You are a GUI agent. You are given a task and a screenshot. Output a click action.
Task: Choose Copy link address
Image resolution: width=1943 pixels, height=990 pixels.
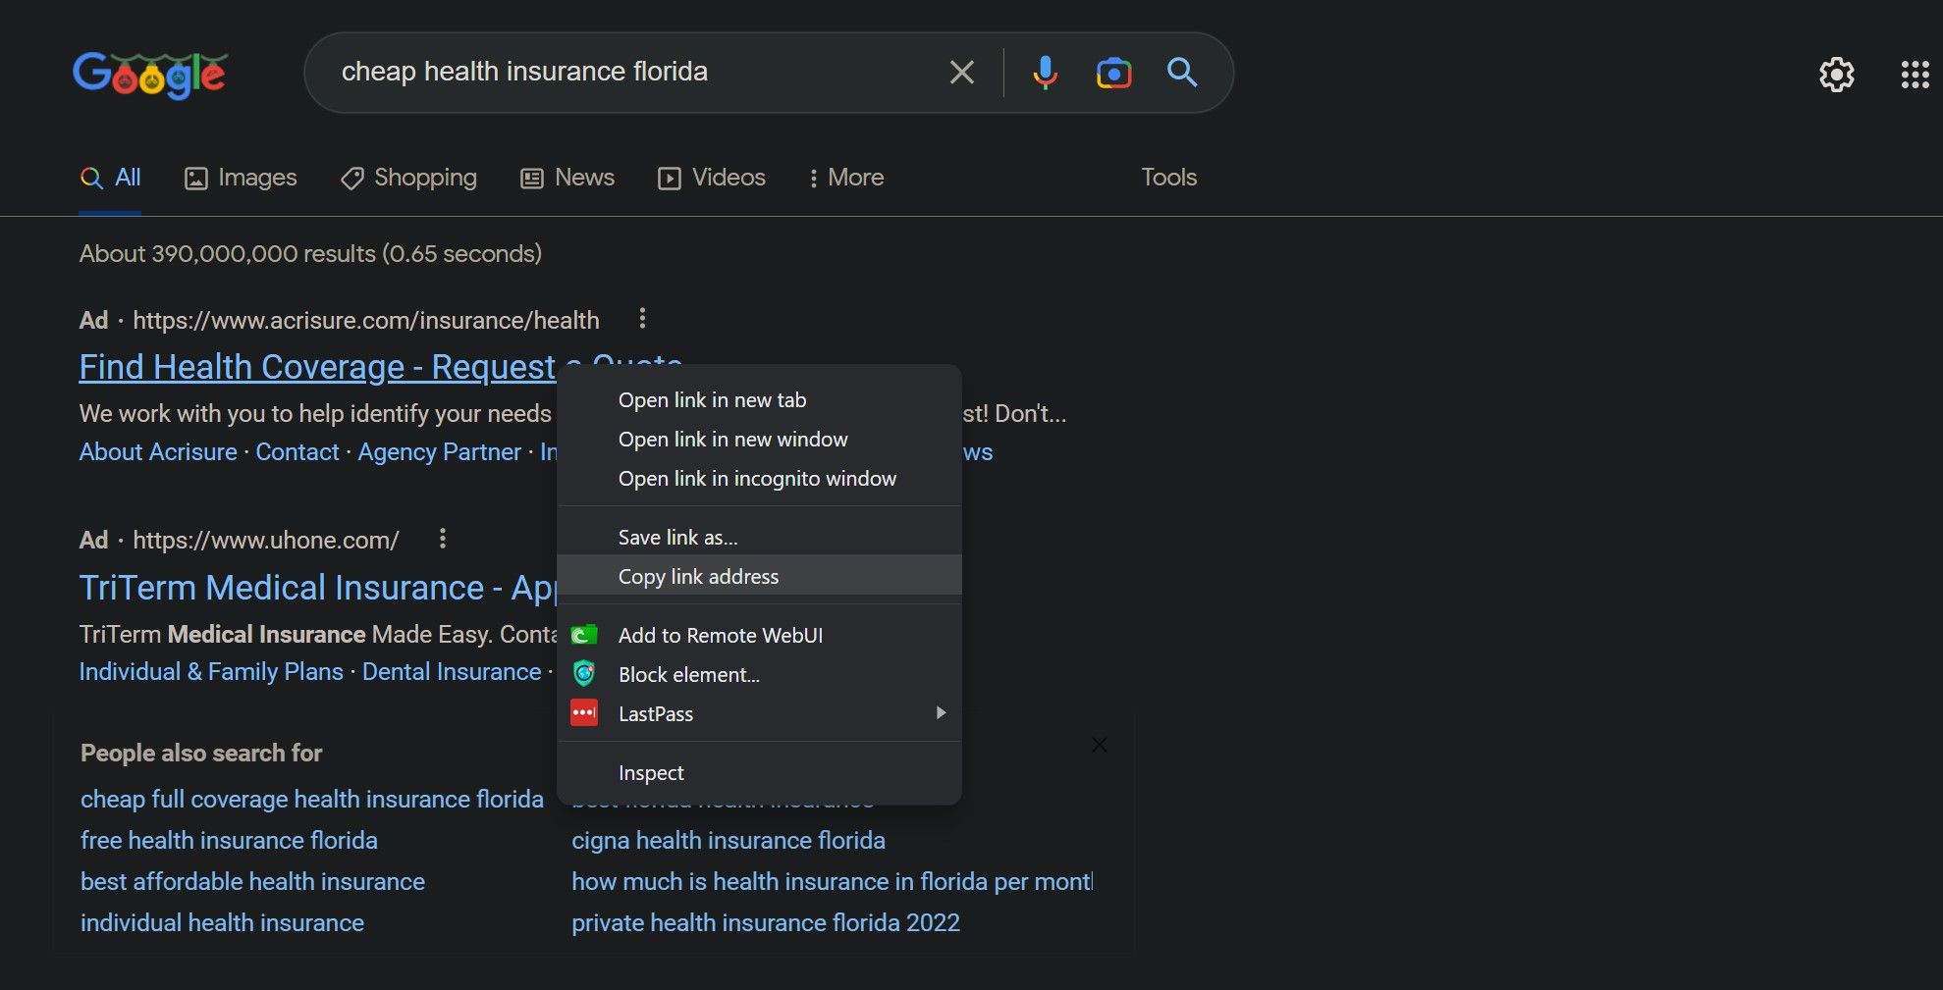(x=698, y=577)
